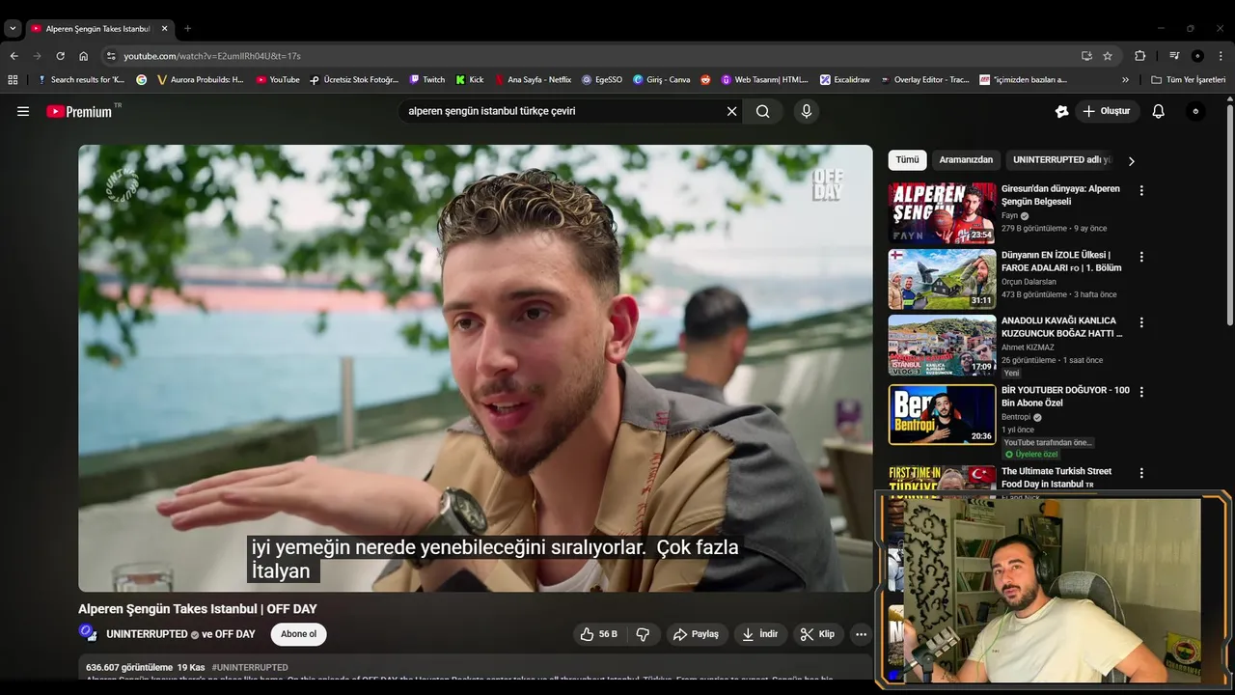Open Tüm Yer İşaretleri bookmarks folder

tap(1189, 80)
